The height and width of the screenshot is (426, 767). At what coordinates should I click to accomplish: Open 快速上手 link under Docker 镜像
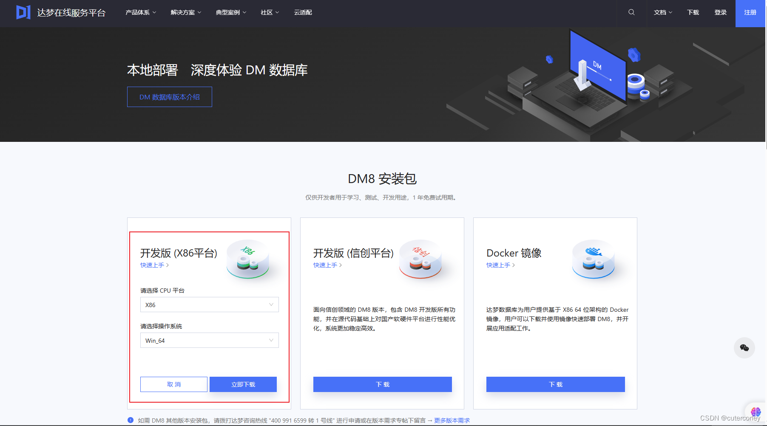point(501,265)
